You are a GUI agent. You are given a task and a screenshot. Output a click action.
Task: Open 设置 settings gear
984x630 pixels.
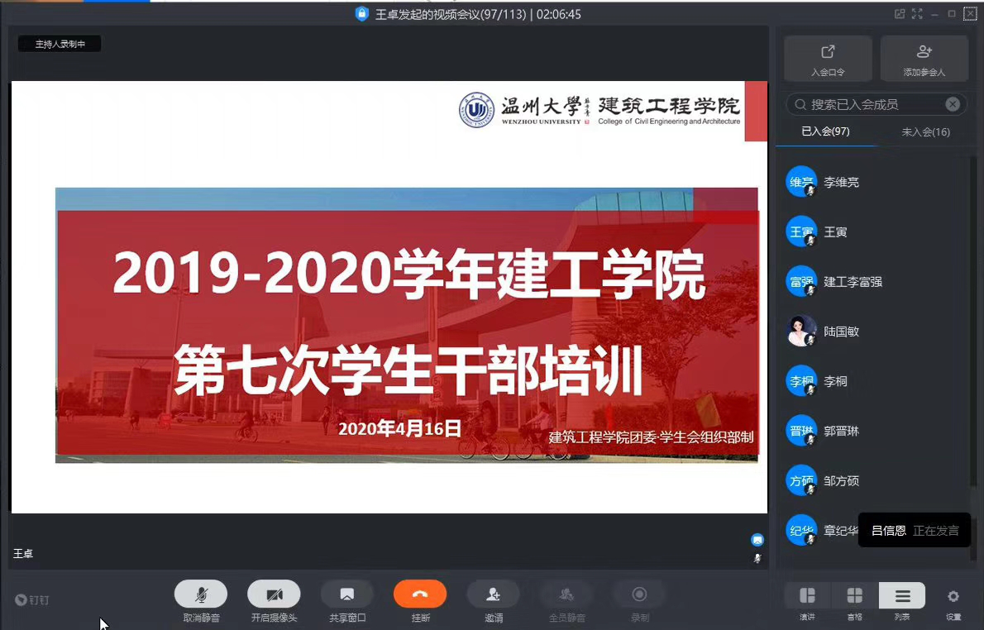click(x=953, y=596)
